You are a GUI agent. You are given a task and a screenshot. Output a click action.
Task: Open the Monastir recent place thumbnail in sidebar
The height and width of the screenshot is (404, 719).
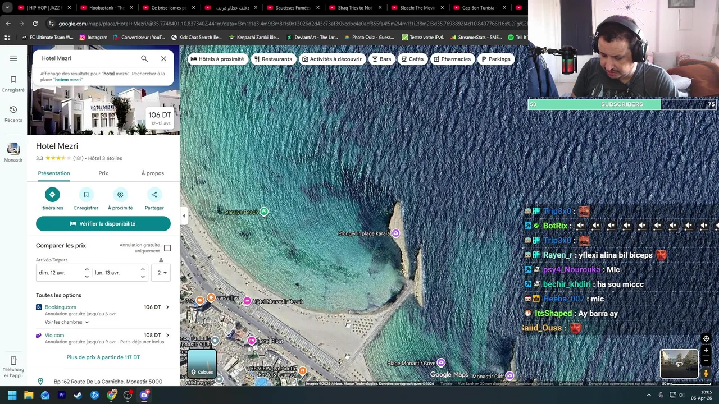point(13,149)
